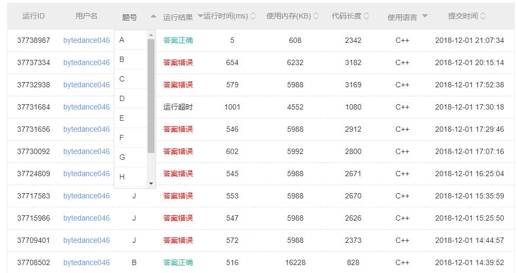This screenshot has height=273, width=517.
Task: Click dropdown list scroll-down arrow
Action: coord(151,184)
